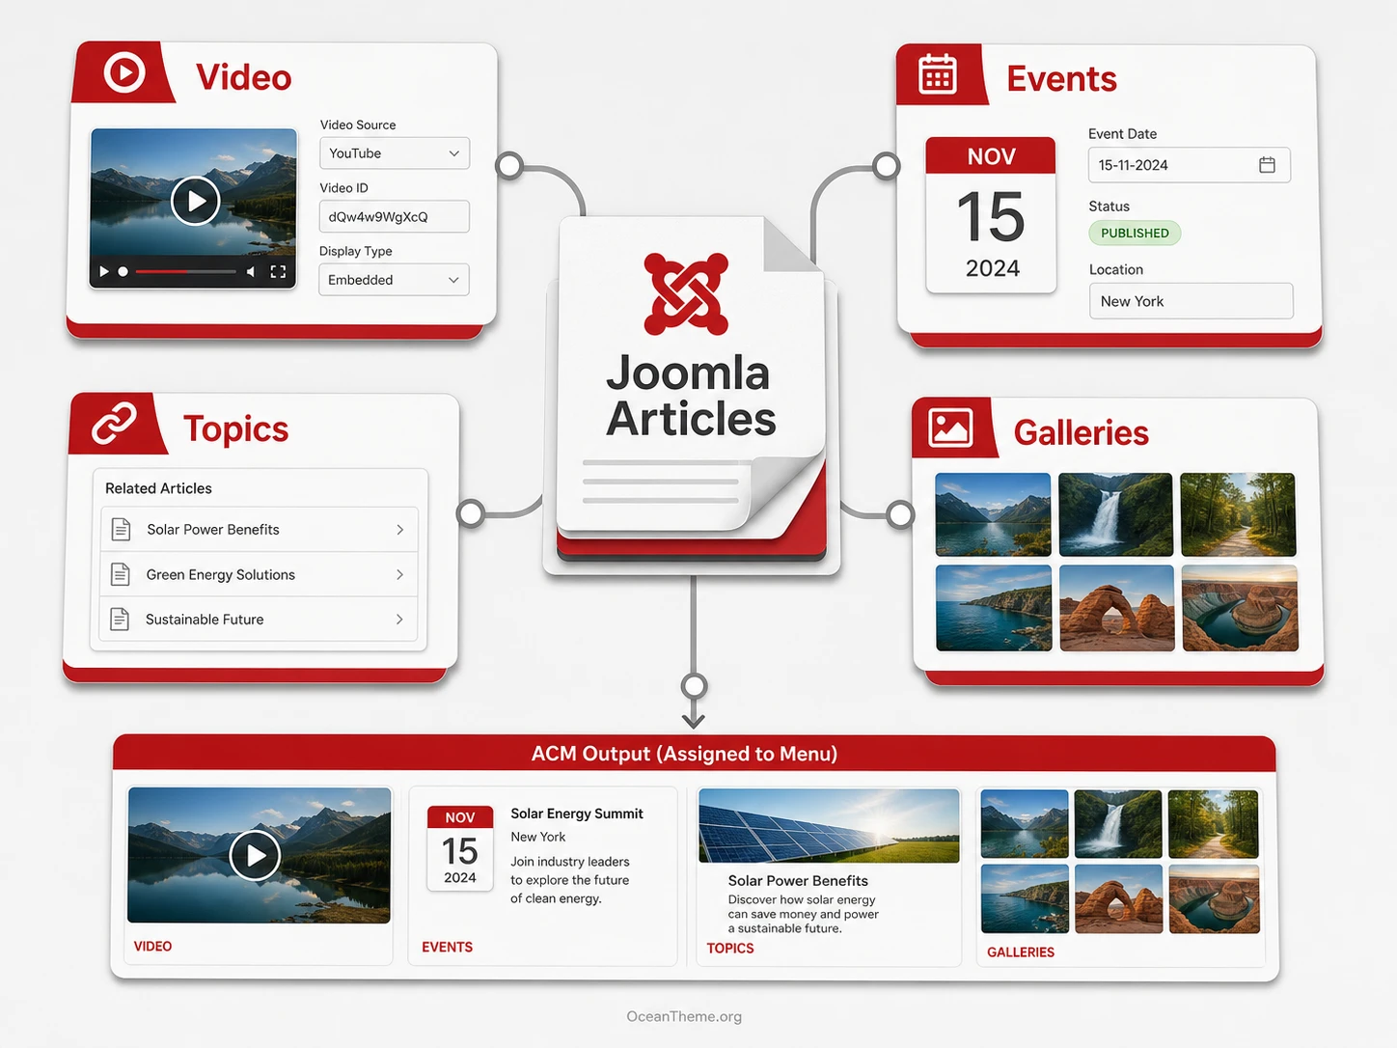
Task: Click the TOPICS label in ACM Output
Action: [730, 949]
